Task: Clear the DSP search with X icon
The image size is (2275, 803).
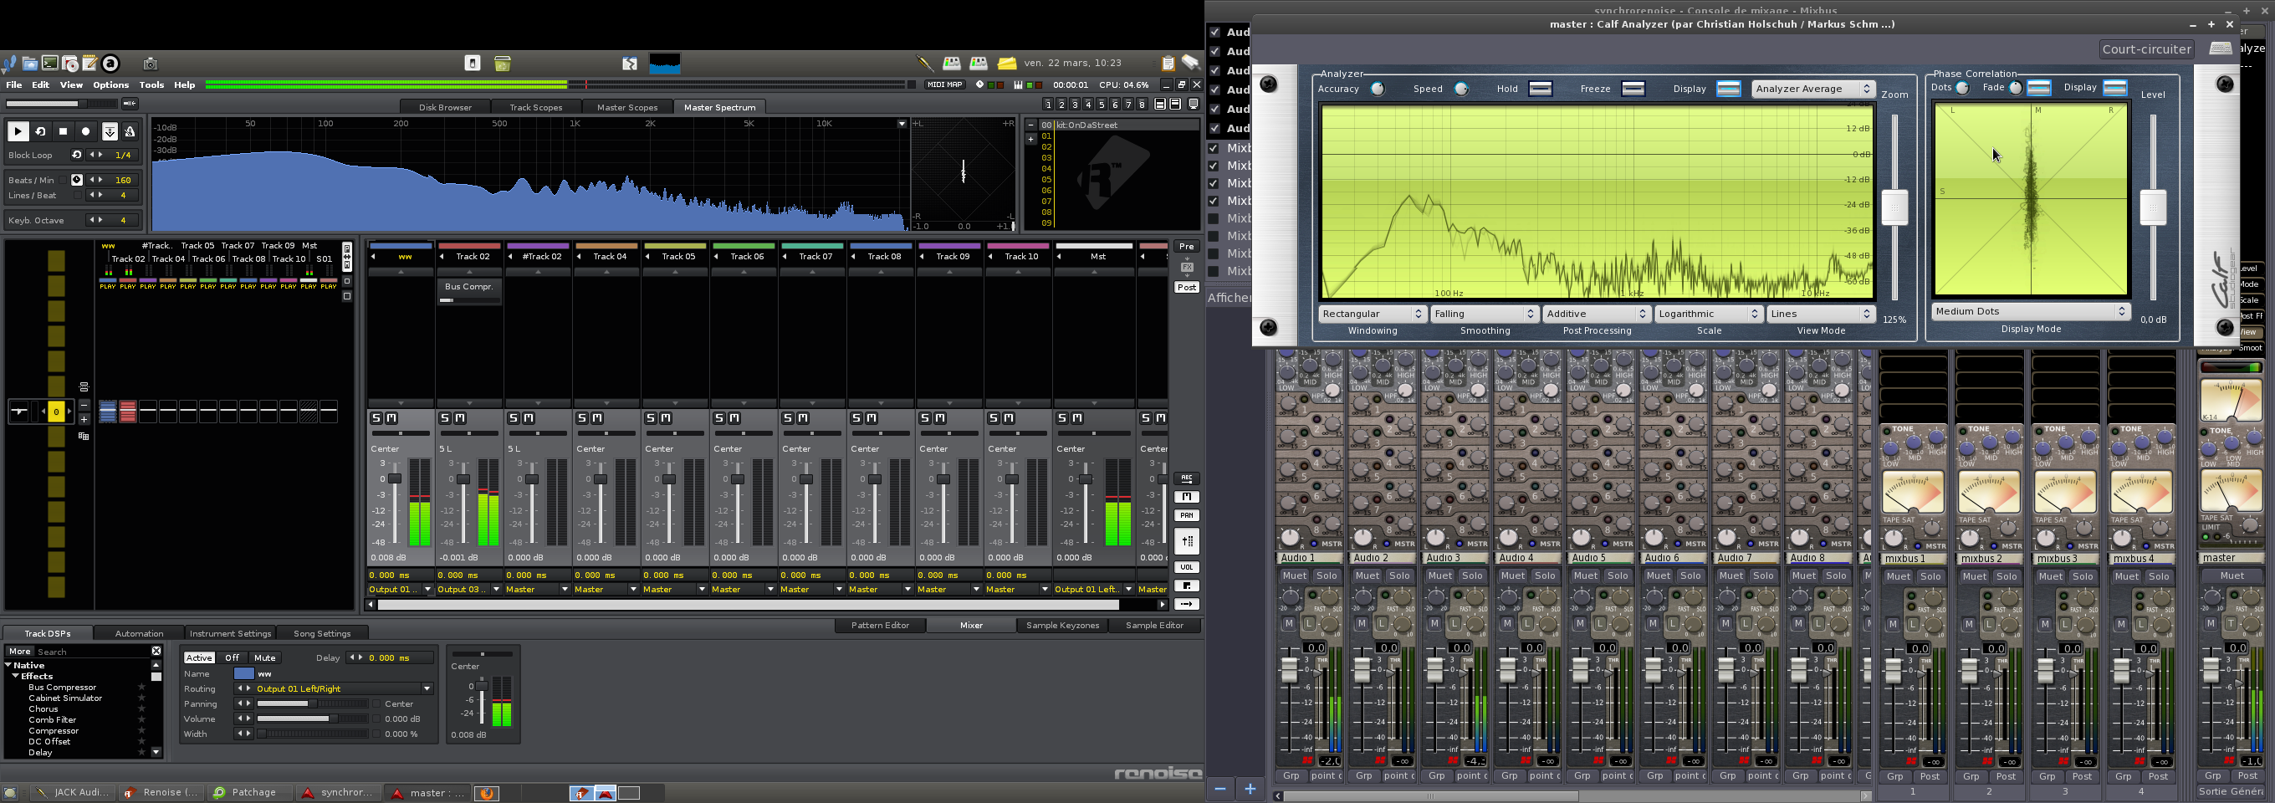Action: [x=156, y=651]
